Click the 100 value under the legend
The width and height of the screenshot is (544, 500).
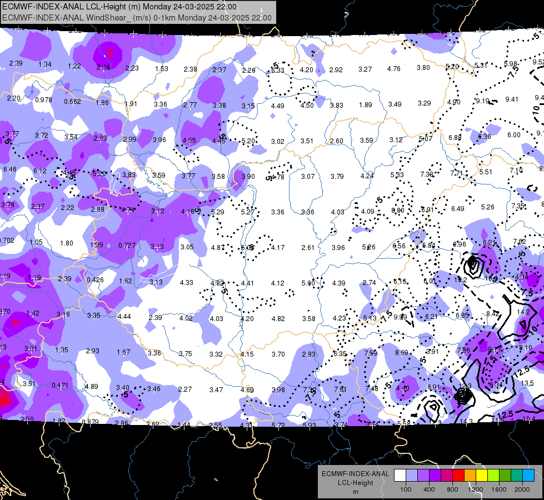[x=406, y=489]
